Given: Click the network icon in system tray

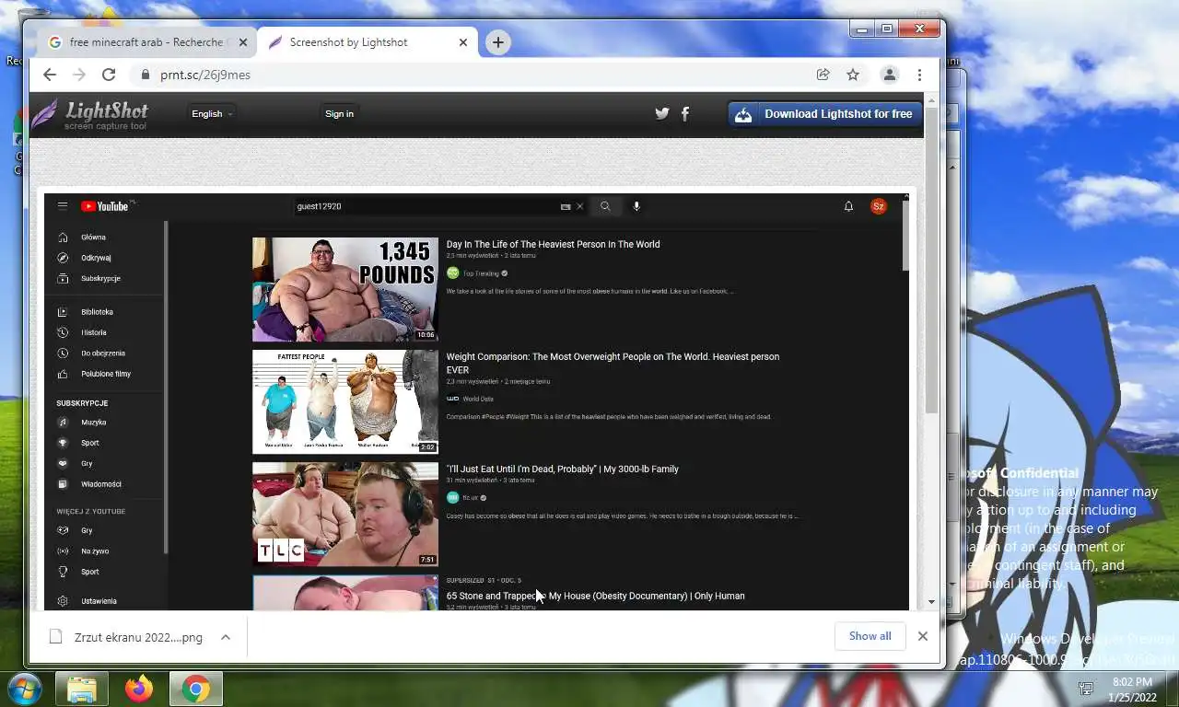Looking at the screenshot, I should tap(1086, 689).
